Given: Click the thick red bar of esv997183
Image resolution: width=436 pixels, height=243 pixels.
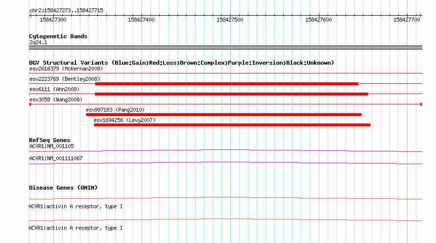Looking at the screenshot, I should point(224,115).
